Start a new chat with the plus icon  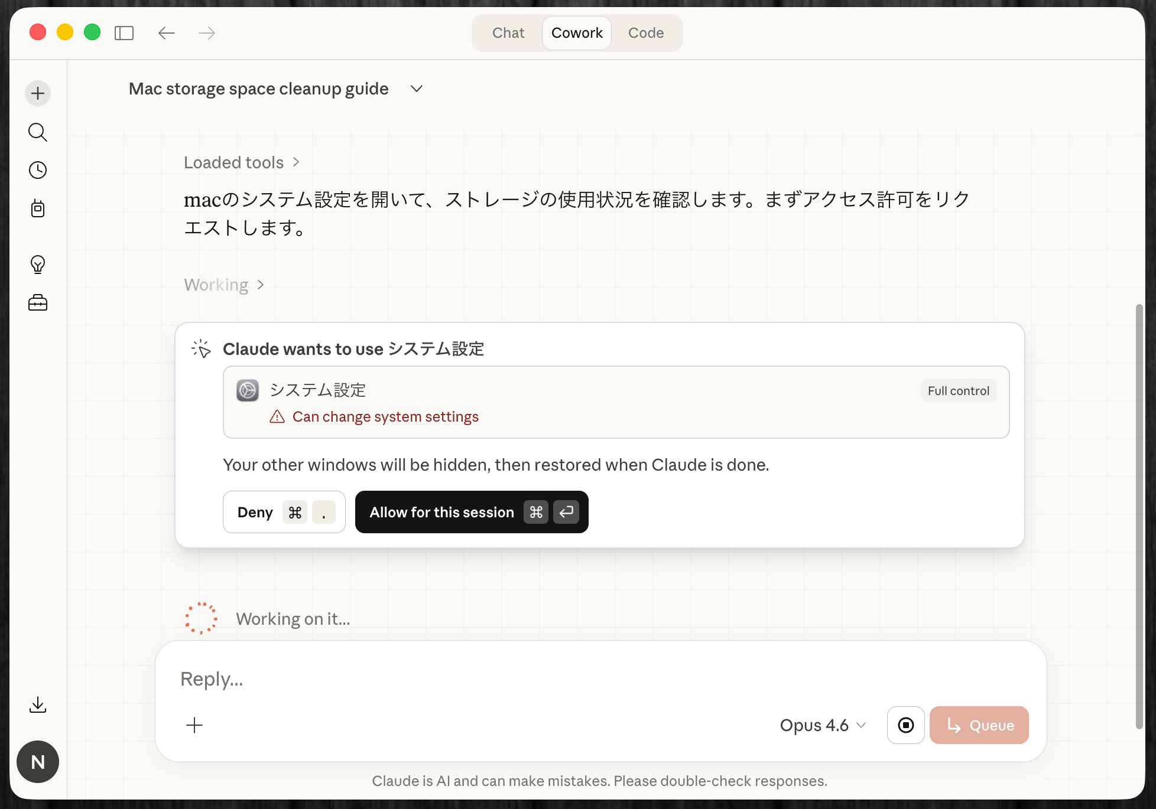(x=37, y=93)
